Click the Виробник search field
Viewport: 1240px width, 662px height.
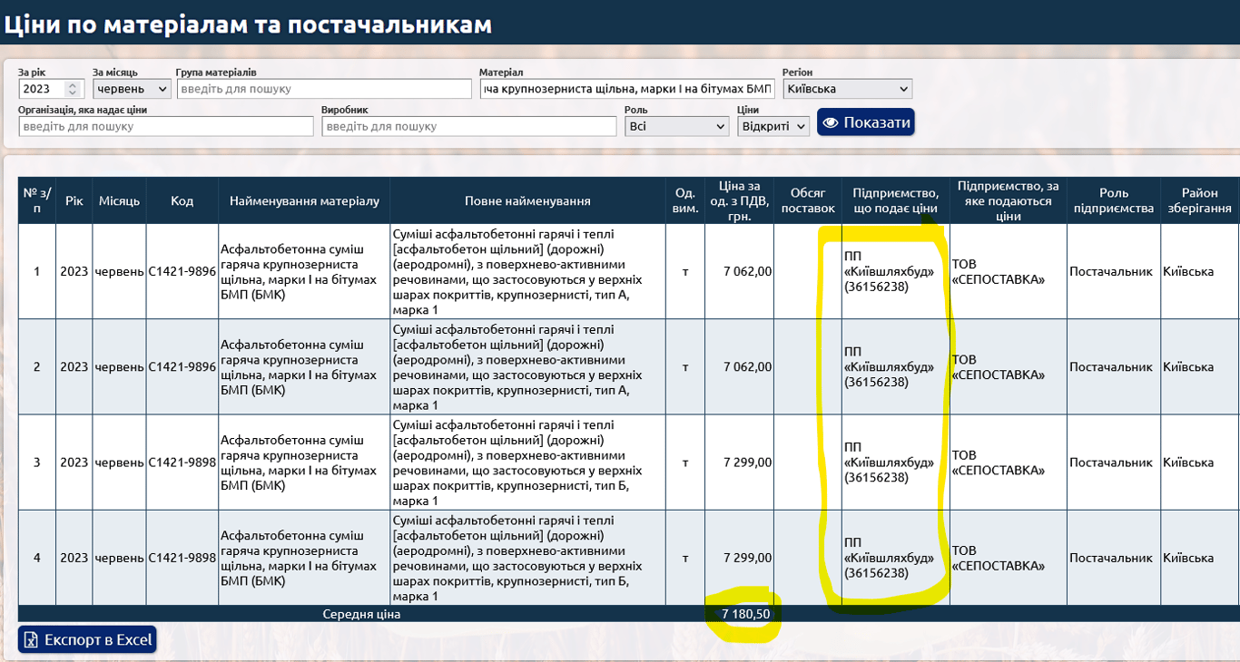(468, 126)
